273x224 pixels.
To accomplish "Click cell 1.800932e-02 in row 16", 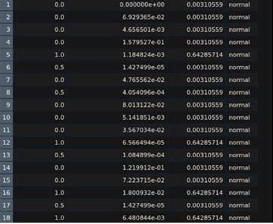I will pyautogui.click(x=143, y=193).
